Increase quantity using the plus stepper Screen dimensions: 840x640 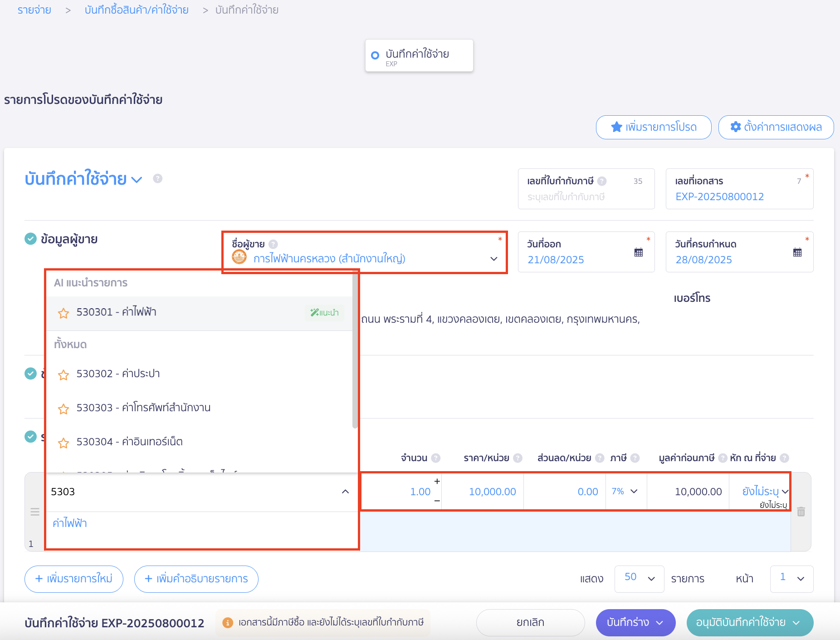pos(436,481)
